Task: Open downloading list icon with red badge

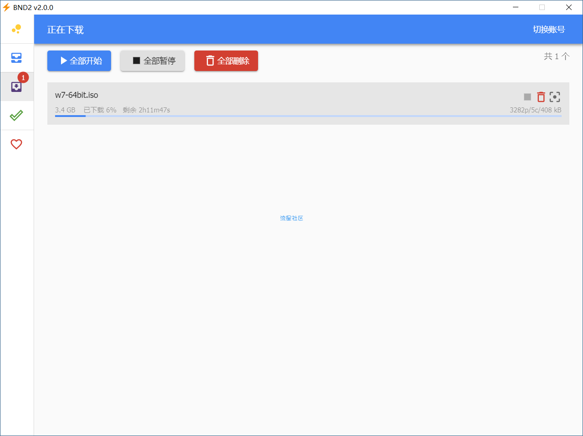Action: click(16, 86)
